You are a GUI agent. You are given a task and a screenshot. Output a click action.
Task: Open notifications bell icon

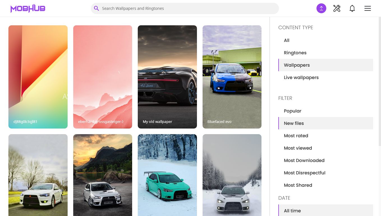pos(352,8)
